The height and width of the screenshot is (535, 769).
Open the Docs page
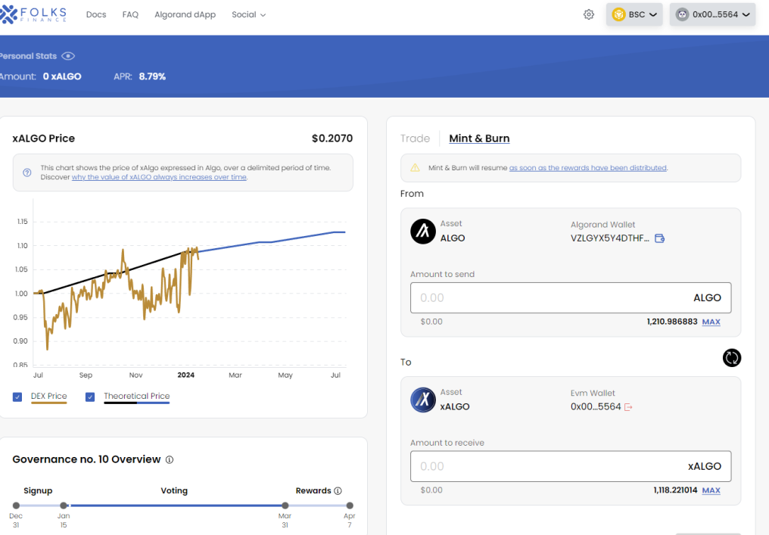coord(96,14)
